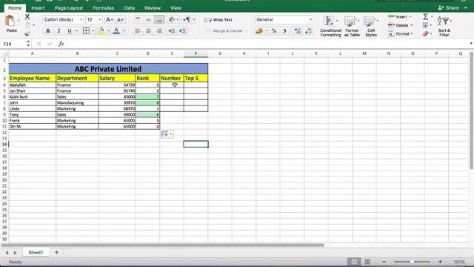
Task: Click the Format Painter brush icon
Action: coord(27,33)
